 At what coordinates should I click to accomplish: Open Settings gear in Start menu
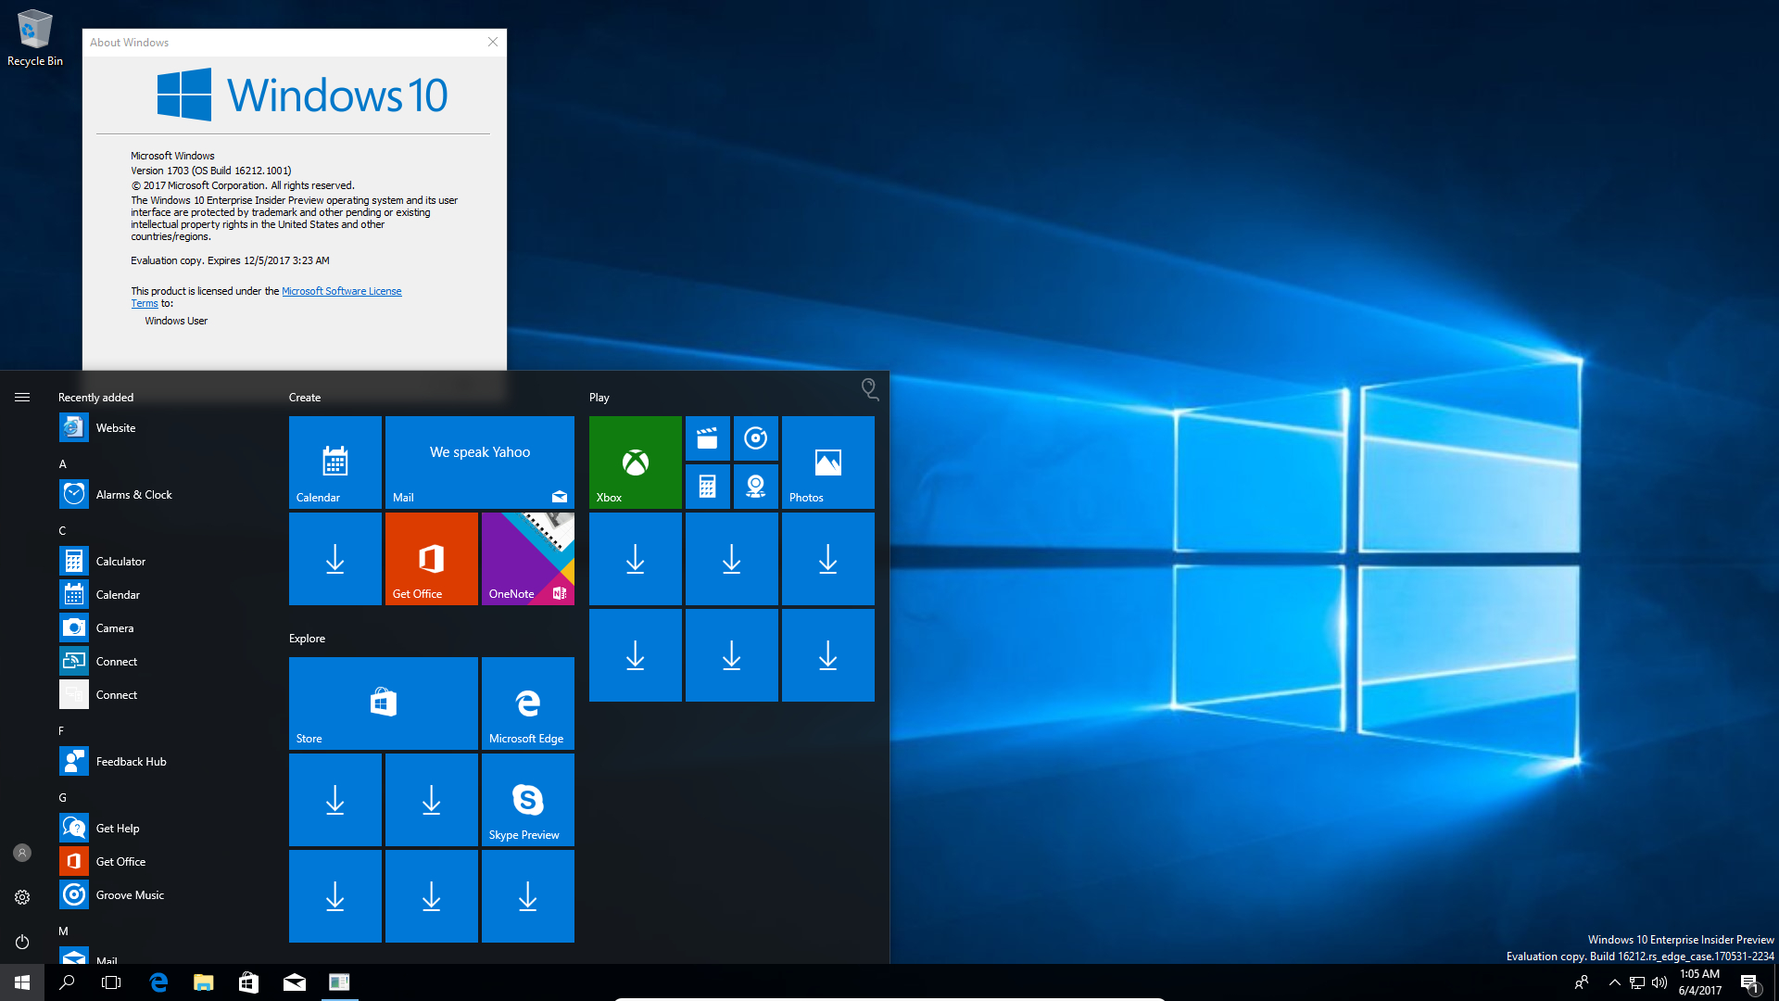coord(22,897)
